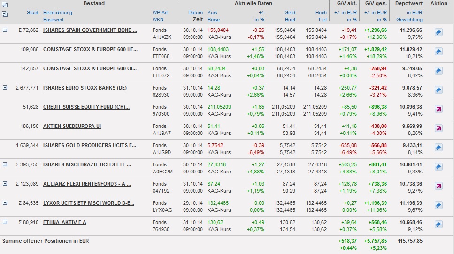Open the Comstage Stoxx Europe 600 OI fund link
Image resolution: width=454 pixels, height=254 pixels.
pyautogui.click(x=90, y=68)
